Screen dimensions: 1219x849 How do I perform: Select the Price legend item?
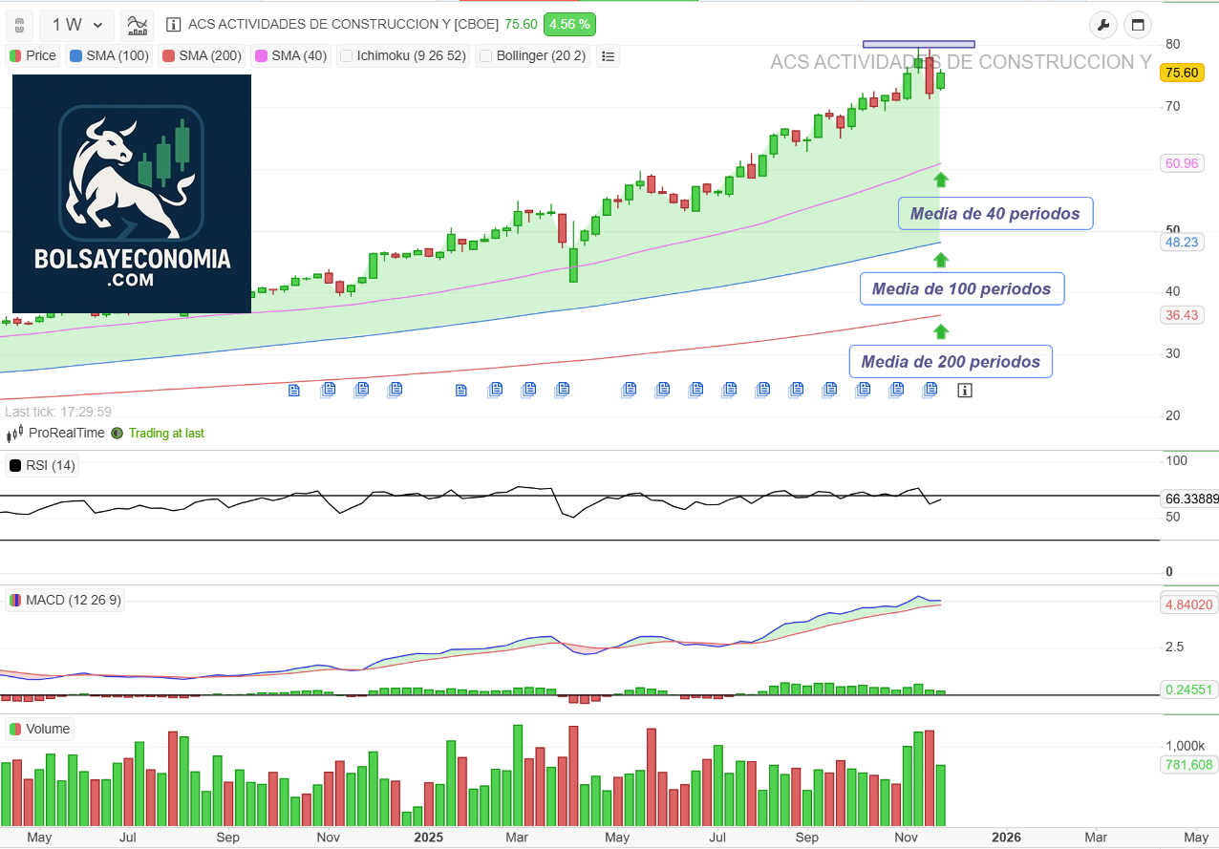pyautogui.click(x=32, y=56)
